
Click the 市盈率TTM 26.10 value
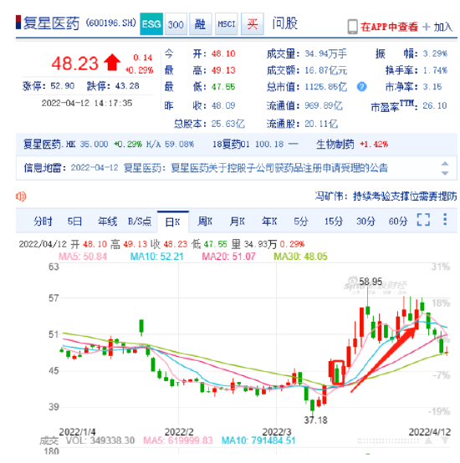pos(435,105)
